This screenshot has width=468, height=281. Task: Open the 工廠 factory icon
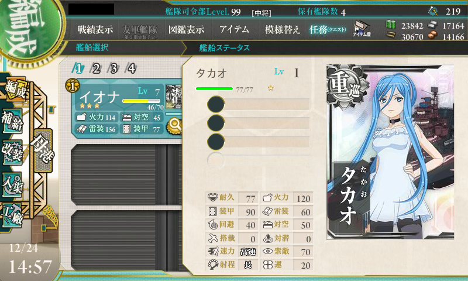point(12,215)
